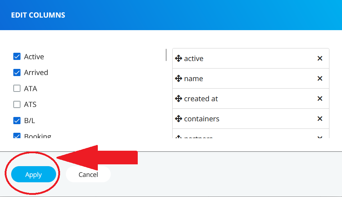
Task: Click the drag handle for active column
Action: point(179,58)
